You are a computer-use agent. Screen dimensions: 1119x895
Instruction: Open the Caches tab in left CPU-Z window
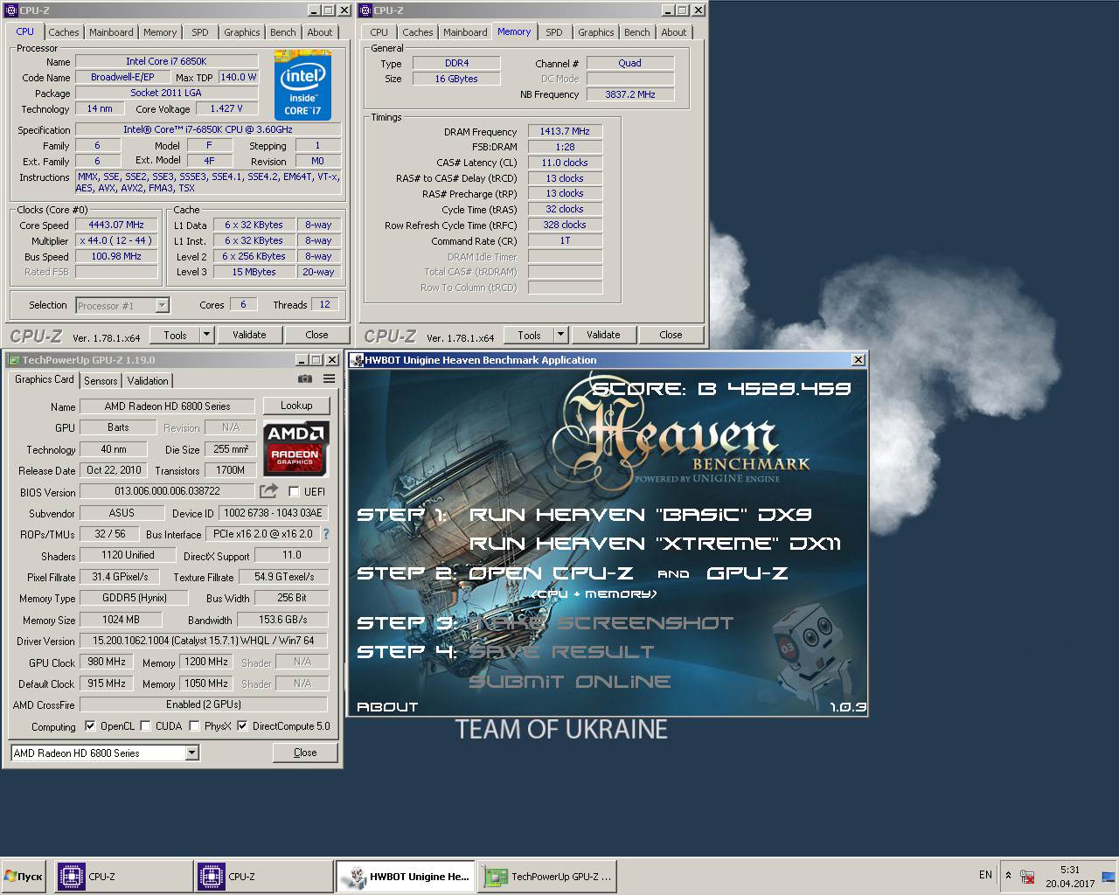coord(64,32)
